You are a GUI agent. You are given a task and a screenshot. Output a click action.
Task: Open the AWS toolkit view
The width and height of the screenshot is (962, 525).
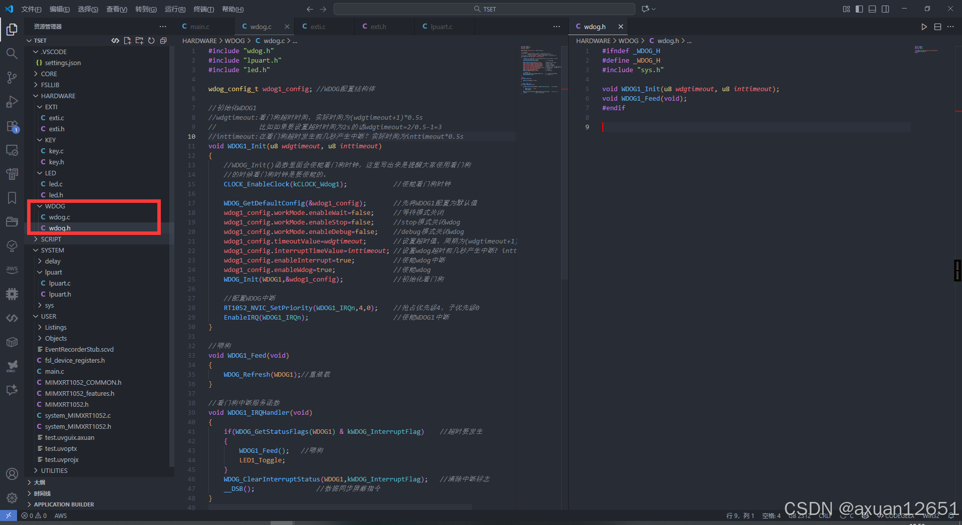pyautogui.click(x=12, y=270)
